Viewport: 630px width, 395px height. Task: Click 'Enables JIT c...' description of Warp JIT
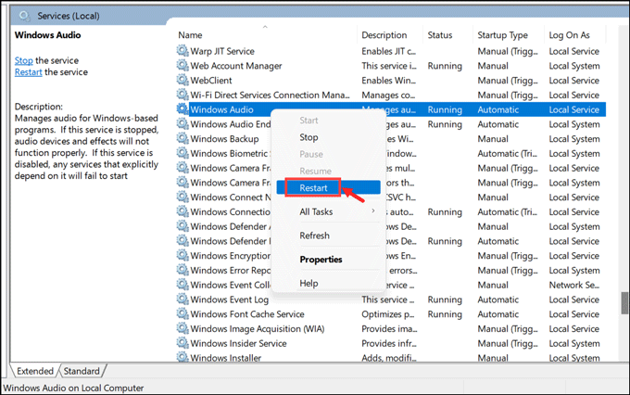[x=388, y=51]
